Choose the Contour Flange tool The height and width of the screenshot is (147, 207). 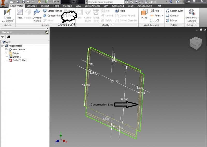click(x=37, y=15)
